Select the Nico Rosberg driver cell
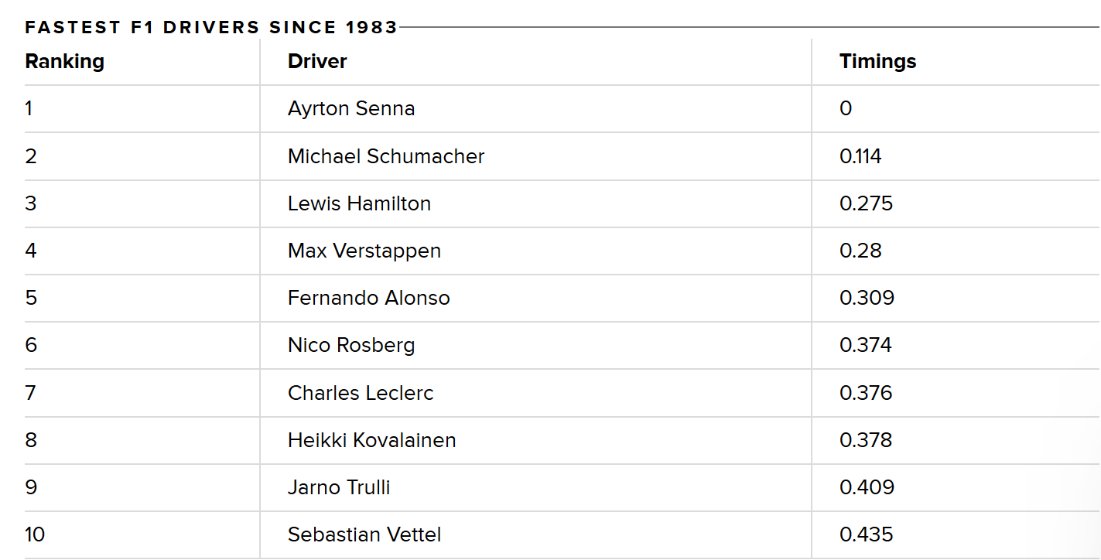 click(x=351, y=345)
